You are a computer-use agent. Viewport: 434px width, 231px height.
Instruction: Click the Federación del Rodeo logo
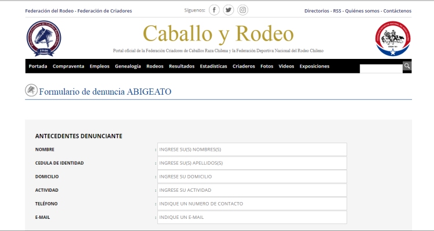pyautogui.click(x=393, y=38)
